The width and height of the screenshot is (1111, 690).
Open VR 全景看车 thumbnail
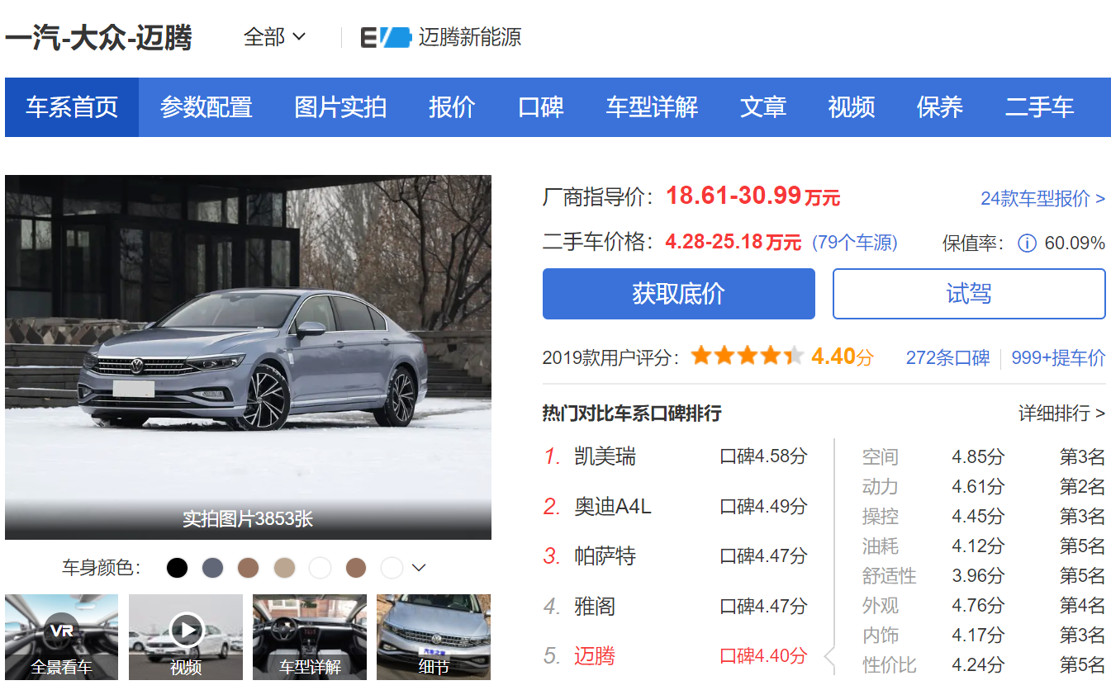point(61,637)
